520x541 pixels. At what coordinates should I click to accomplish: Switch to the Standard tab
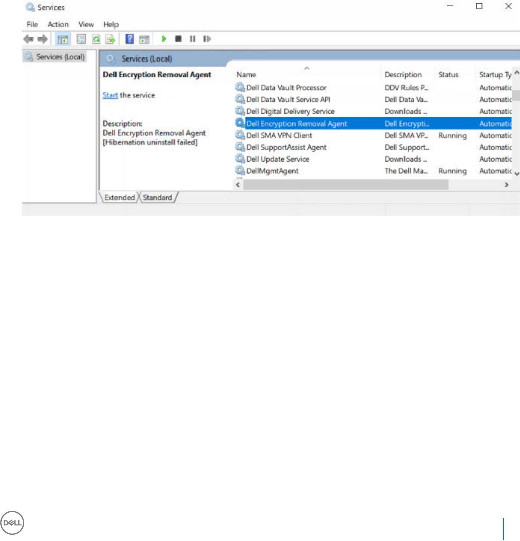(x=158, y=197)
